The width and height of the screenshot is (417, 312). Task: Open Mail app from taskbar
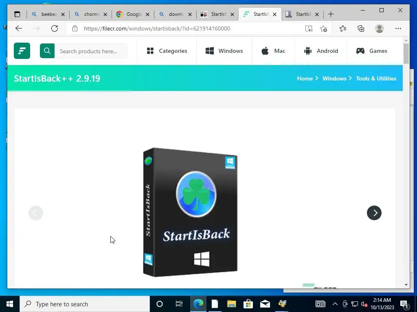(x=265, y=304)
